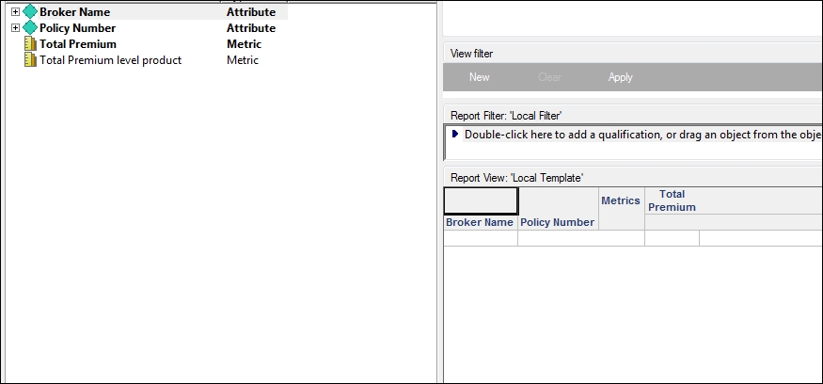Expand the Policy Number attribute node
Viewport: 823px width, 384px height.
[x=15, y=28]
